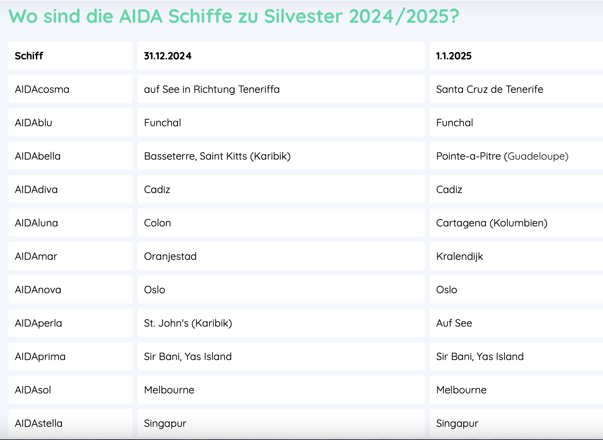Select the Kralendijk cell
The image size is (603, 440).
tap(459, 256)
